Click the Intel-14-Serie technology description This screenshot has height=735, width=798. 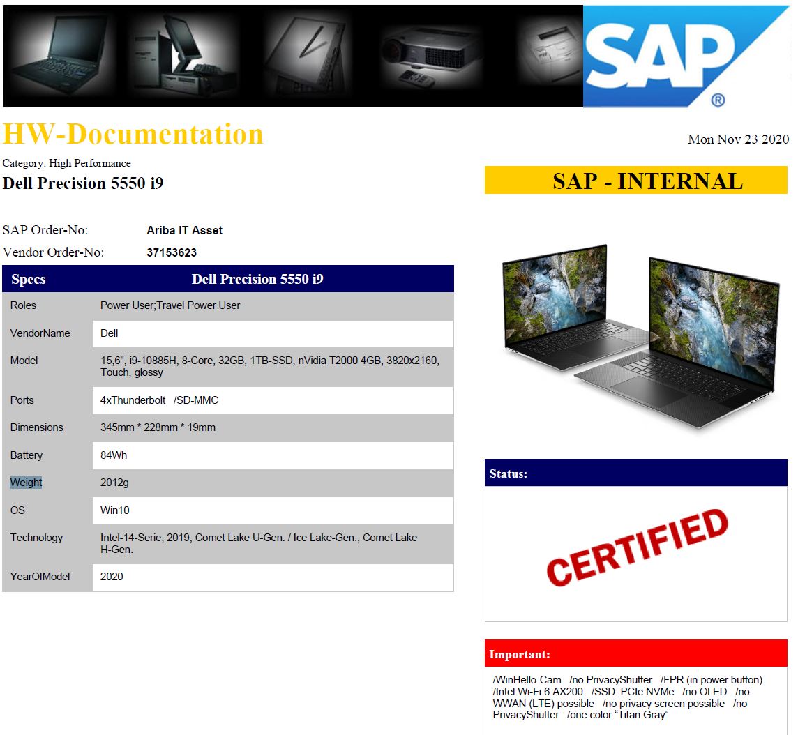tap(259, 543)
